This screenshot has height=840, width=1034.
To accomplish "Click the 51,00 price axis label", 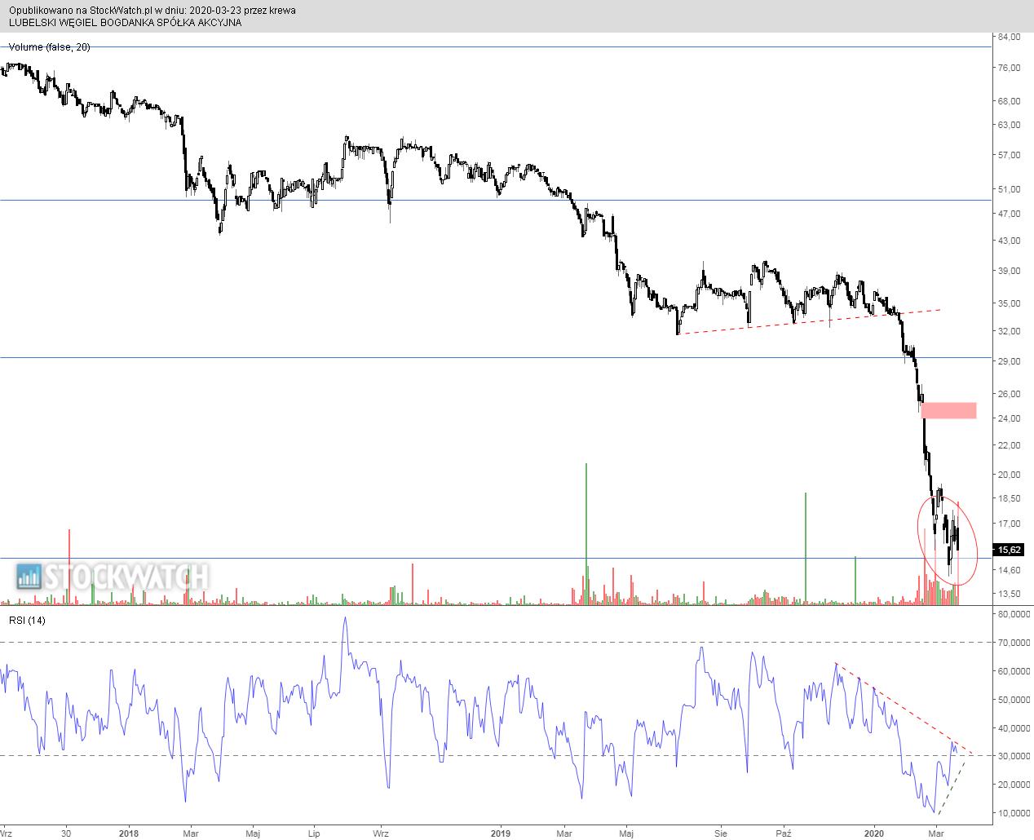I will (x=1009, y=189).
